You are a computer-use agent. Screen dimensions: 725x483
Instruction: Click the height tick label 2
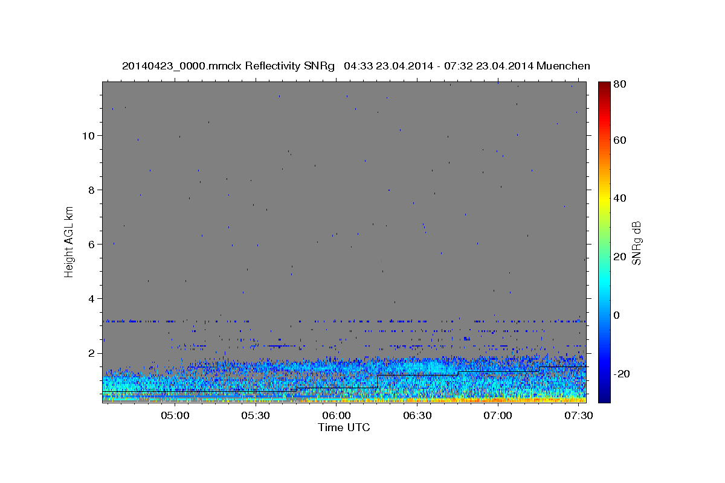pyautogui.click(x=91, y=353)
